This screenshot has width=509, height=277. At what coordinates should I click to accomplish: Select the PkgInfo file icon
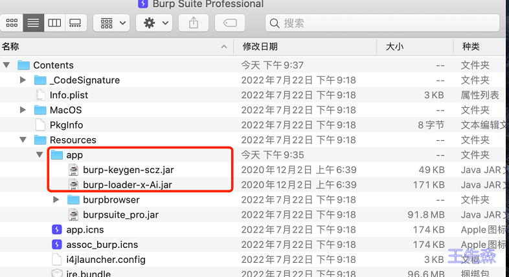pos(40,125)
